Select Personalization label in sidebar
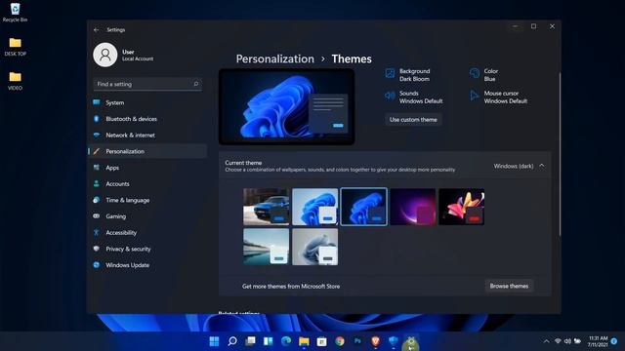Screen dimensions: 625x351 tap(125, 151)
